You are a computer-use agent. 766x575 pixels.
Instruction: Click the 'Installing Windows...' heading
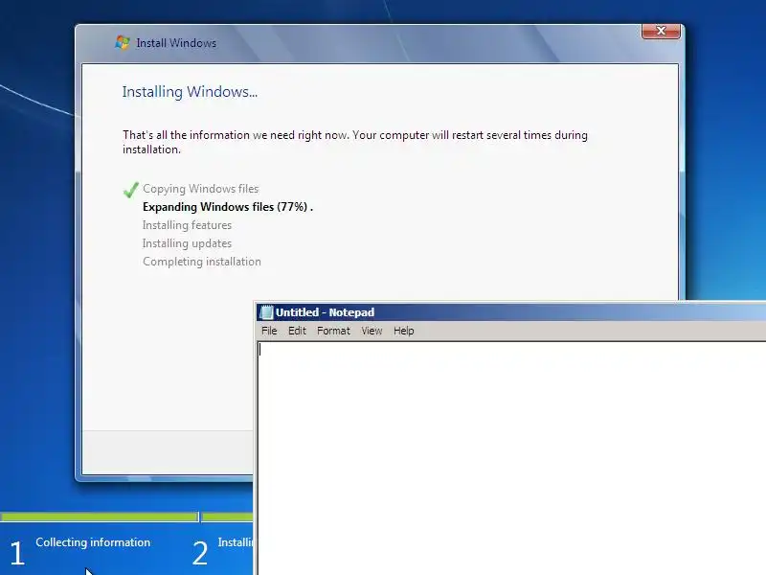point(190,92)
